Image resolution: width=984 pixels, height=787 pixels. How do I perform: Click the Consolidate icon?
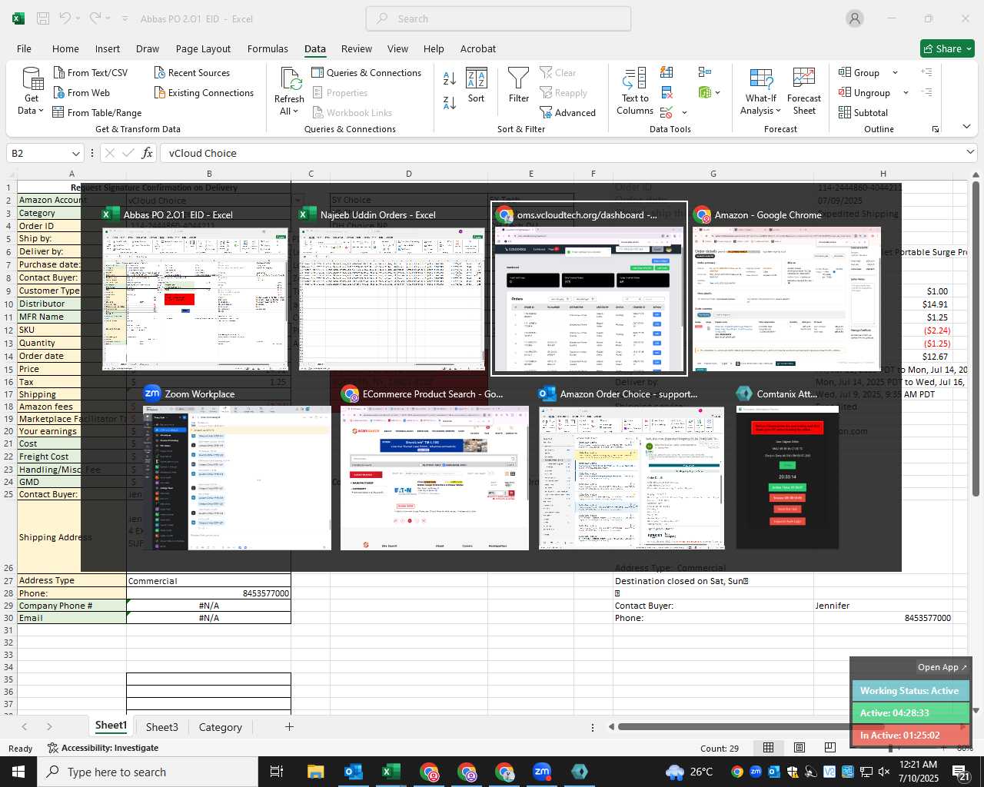705,72
